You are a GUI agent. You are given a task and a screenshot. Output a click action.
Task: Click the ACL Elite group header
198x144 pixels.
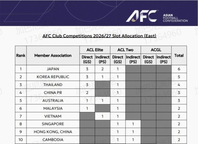[x=95, y=50]
